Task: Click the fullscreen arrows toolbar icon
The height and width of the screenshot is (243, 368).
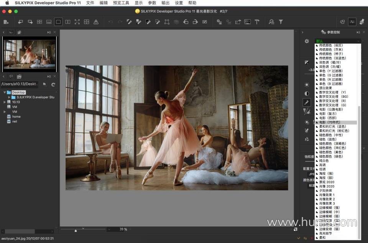Action: tap(77, 22)
